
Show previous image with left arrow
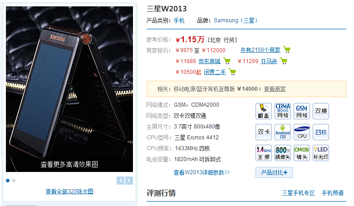pyautogui.click(x=121, y=181)
